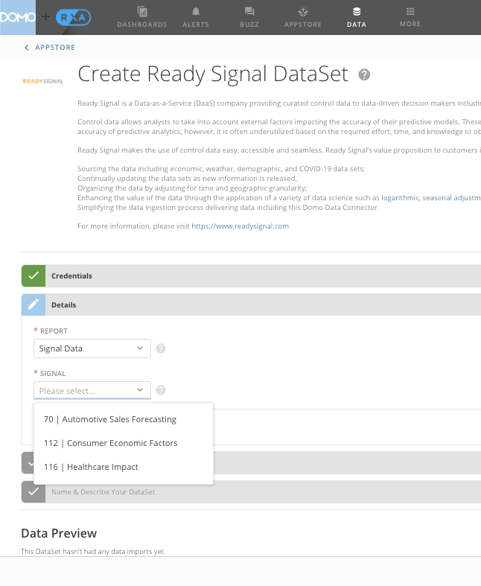Click help icon next to Report dropdown

(x=161, y=348)
